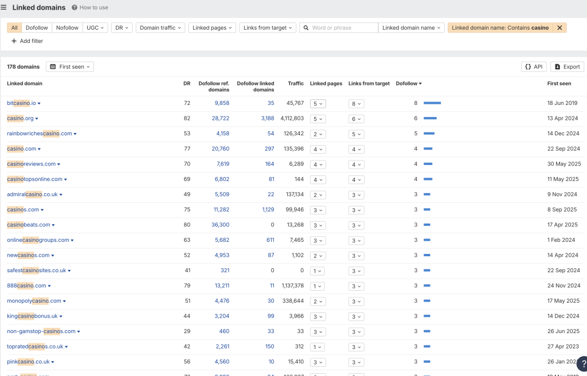The image size is (587, 376).
Task: Expand the caret next to casinos.com
Action: [x=42, y=210]
